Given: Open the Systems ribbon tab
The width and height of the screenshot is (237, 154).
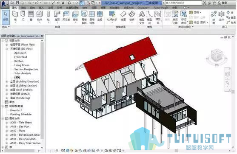Looking at the screenshot, I should tap(32, 8).
